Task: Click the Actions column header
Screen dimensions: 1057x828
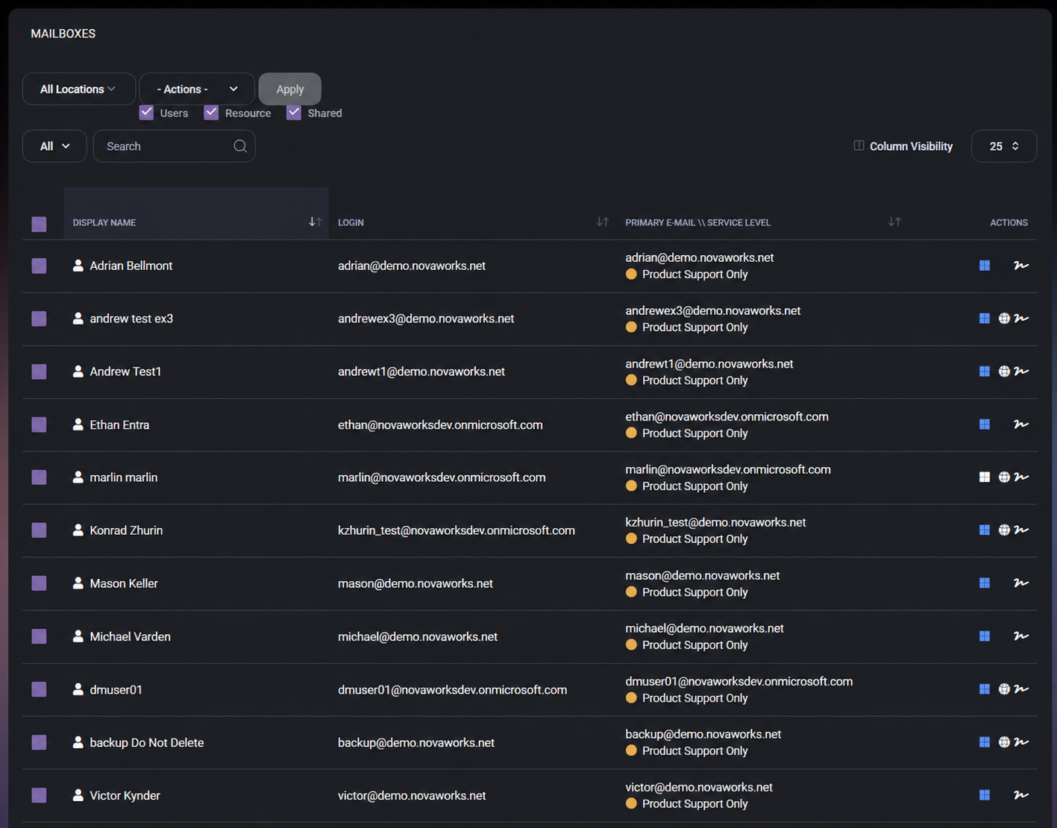Action: [1009, 222]
